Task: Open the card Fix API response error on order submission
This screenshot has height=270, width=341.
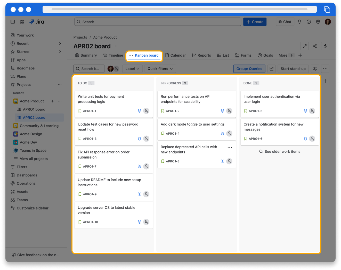Action: [114, 160]
